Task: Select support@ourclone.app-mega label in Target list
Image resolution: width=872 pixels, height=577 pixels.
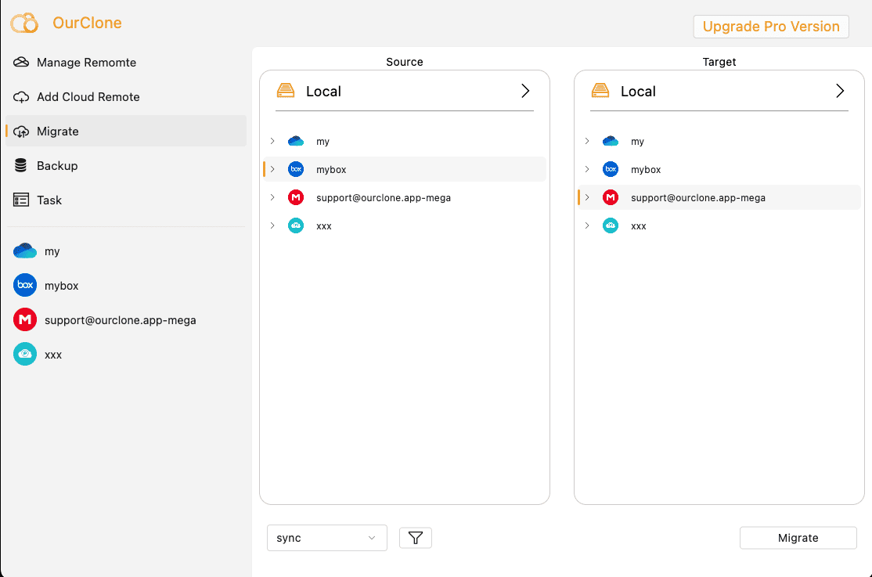Action: 698,197
